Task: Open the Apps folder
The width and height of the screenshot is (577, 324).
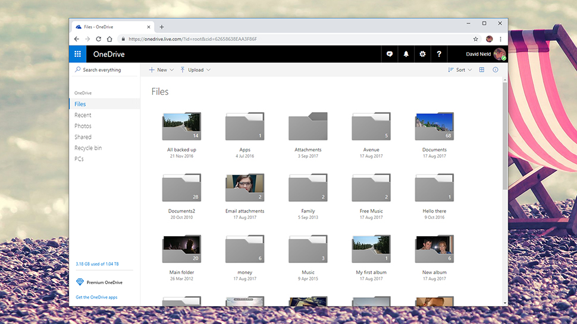Action: click(244, 126)
